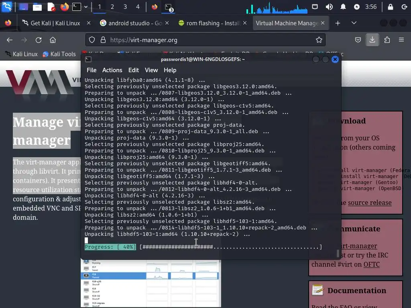Click the virt-manager screenshot thumbnail
Viewport: 411px width, 308px height.
(151, 284)
